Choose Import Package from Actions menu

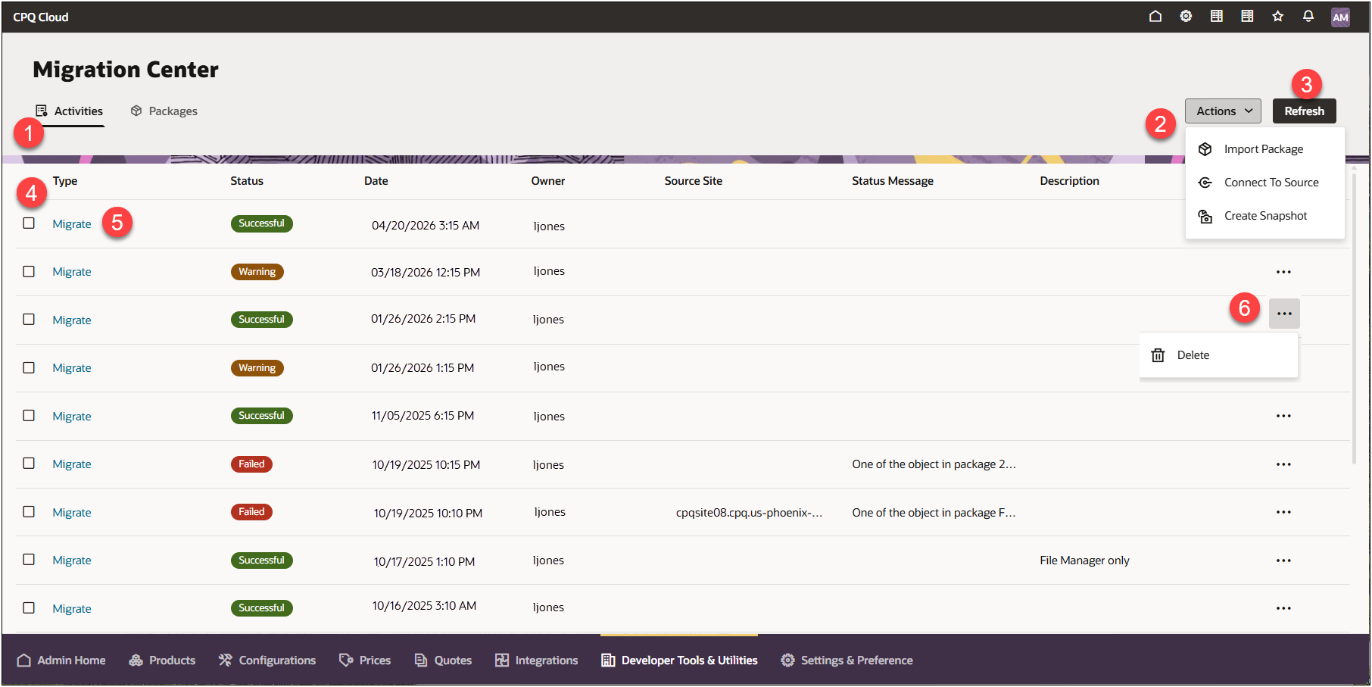[x=1264, y=149]
